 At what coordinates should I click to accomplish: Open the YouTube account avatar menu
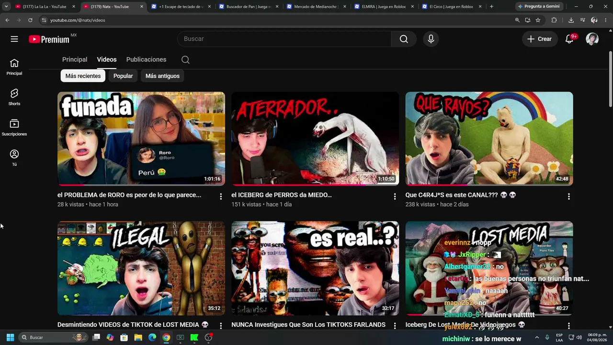tap(592, 39)
